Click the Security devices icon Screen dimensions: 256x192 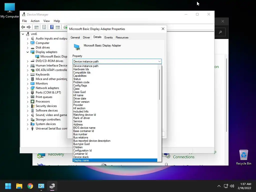click(32, 106)
